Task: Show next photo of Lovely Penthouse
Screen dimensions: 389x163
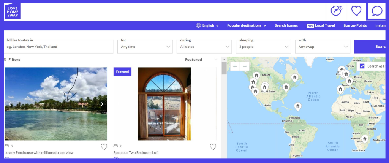Action: [102, 104]
